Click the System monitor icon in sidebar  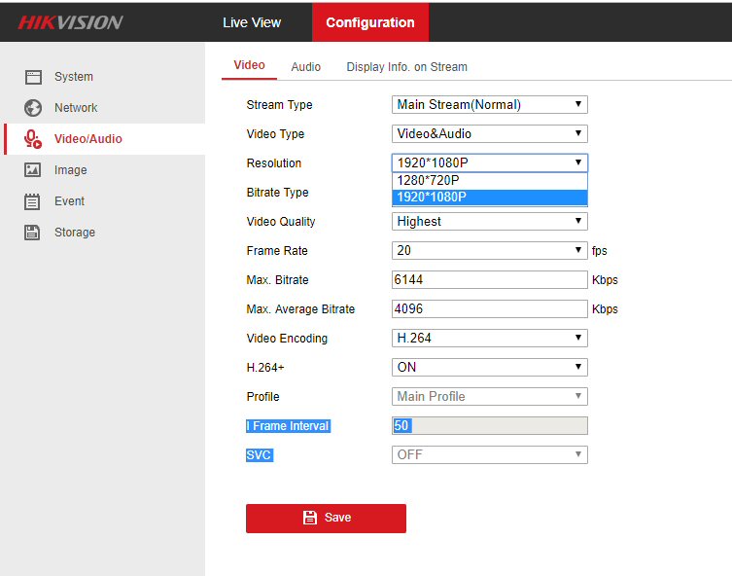click(x=33, y=77)
